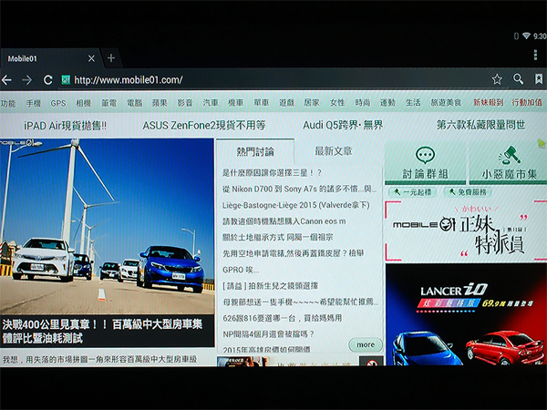
Task: Open the red 新妹報到 link
Action: coord(489,102)
